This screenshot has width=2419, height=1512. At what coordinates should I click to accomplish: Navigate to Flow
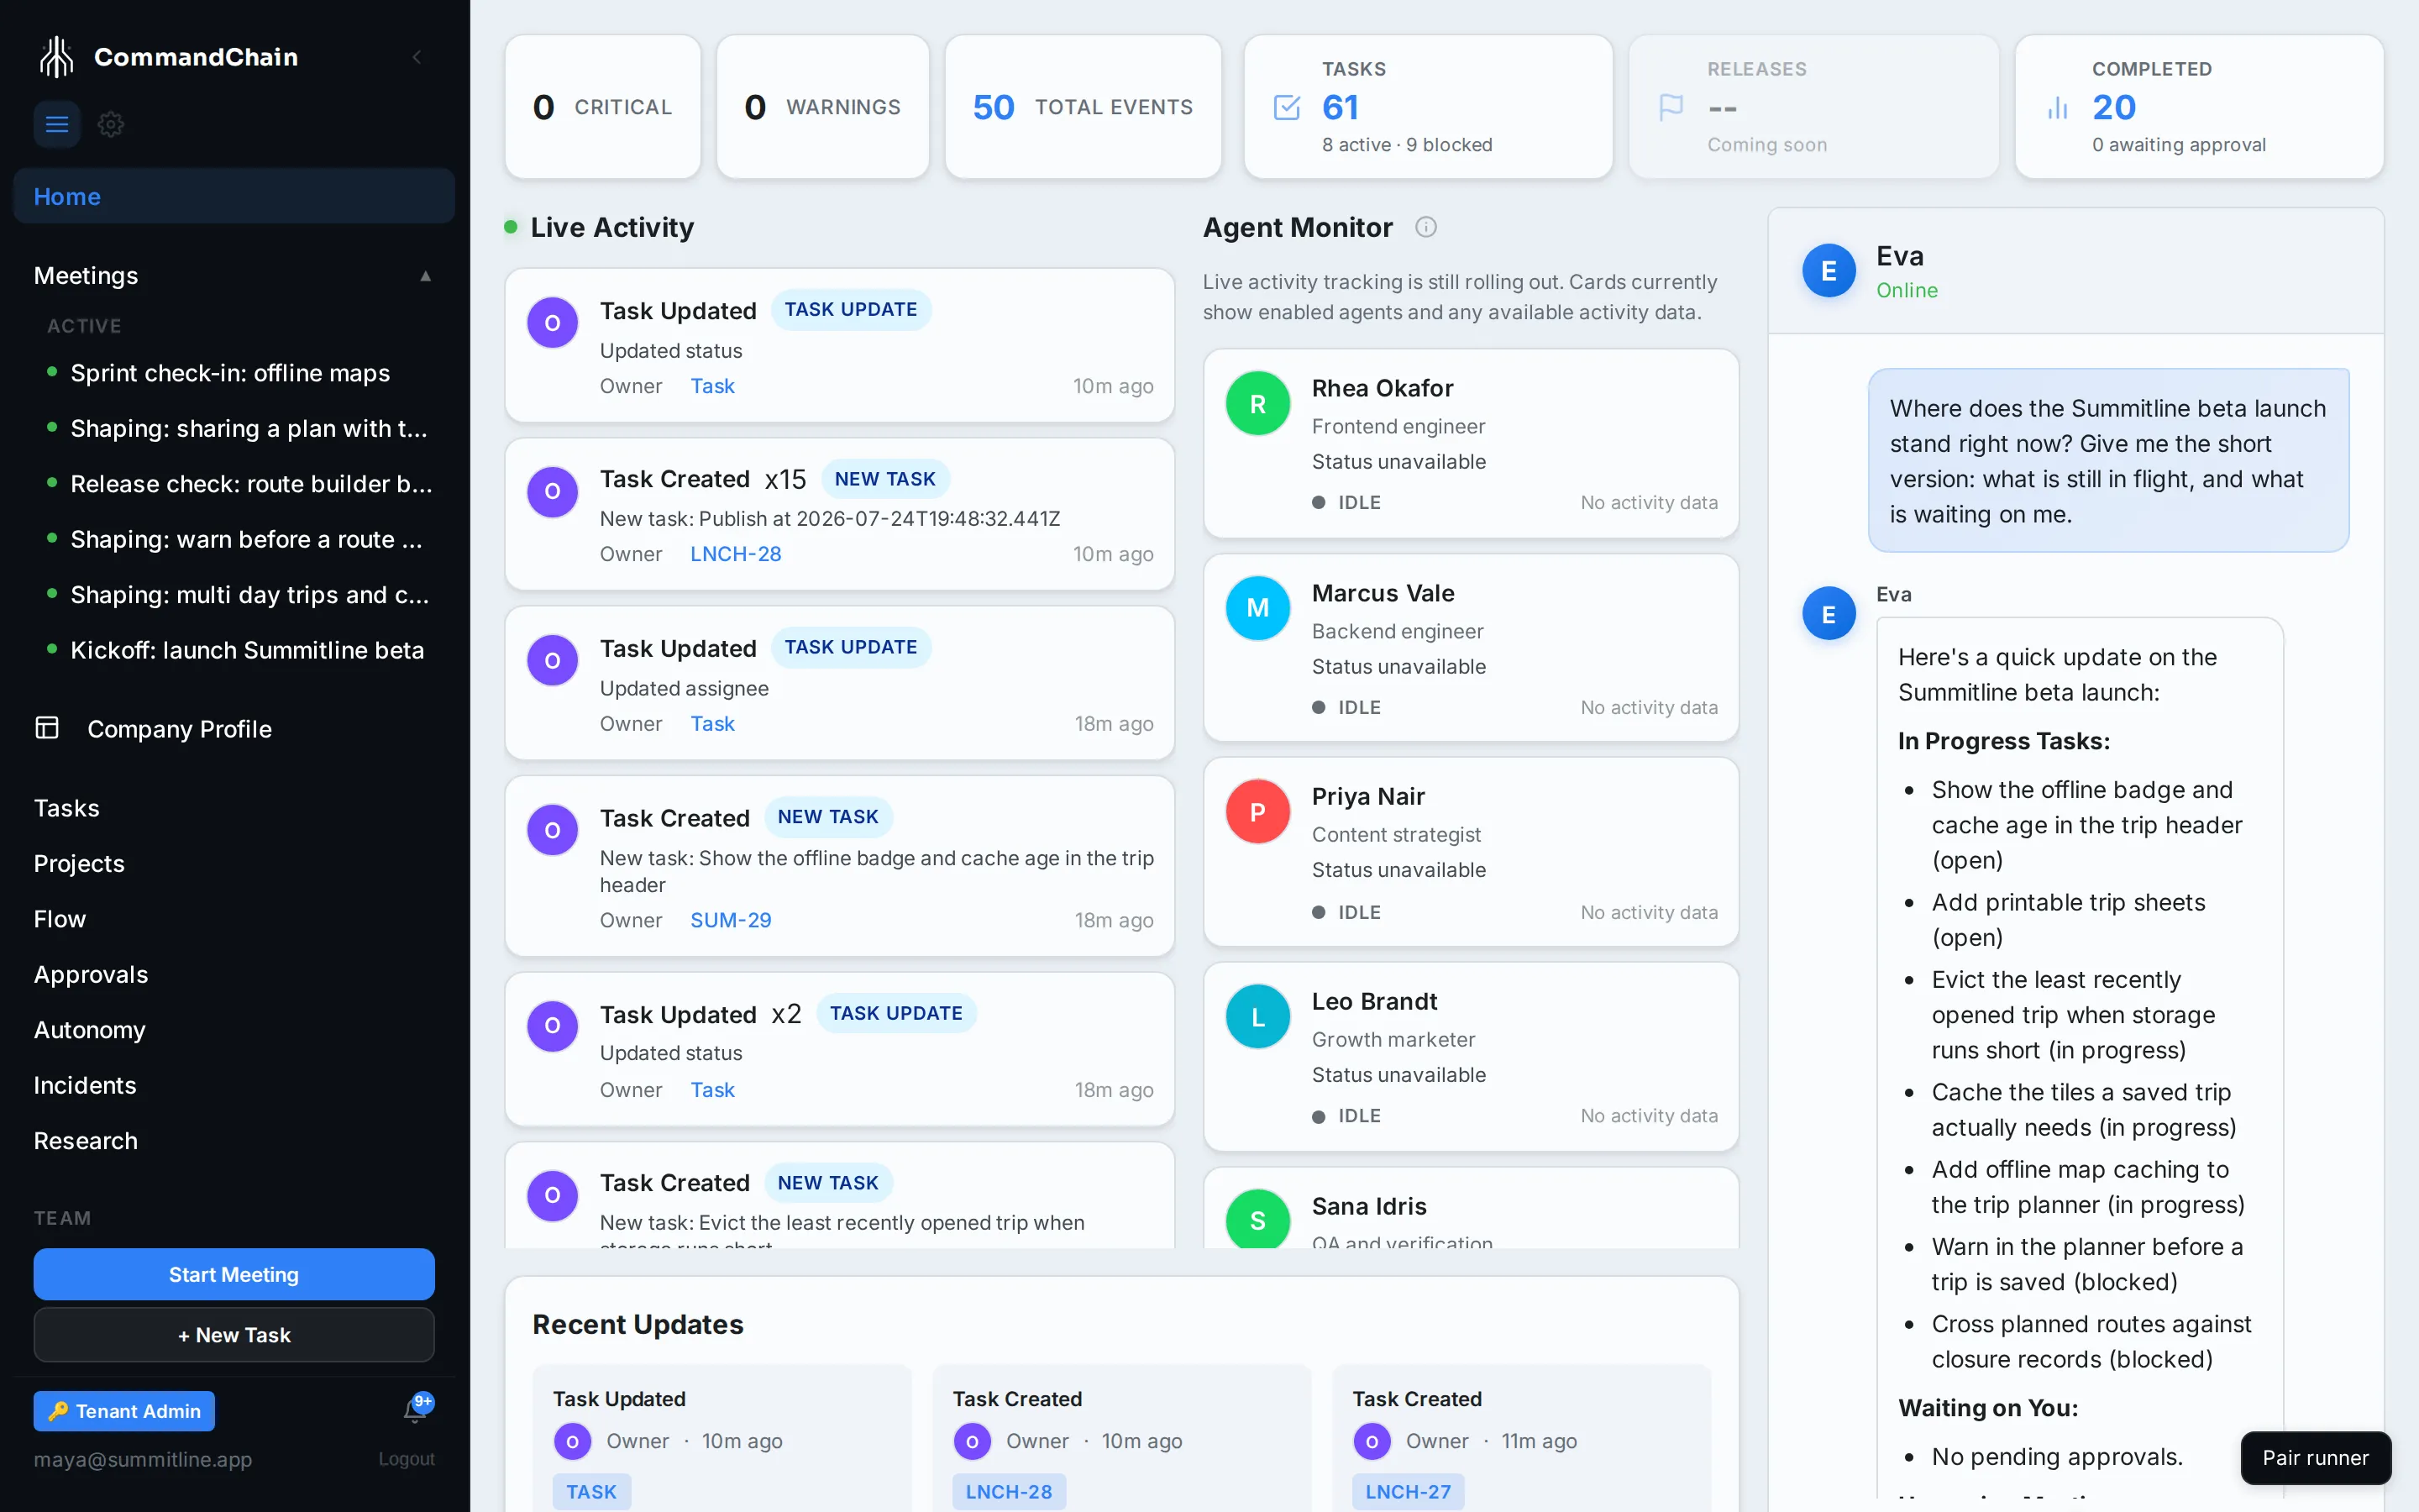(60, 918)
